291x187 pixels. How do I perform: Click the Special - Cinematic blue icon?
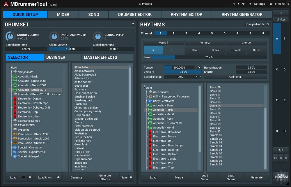[15, 147]
